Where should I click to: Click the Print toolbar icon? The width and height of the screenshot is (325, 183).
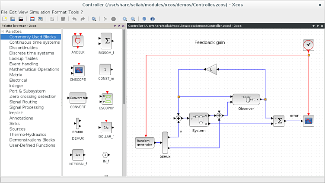pyautogui.click(x=52, y=19)
